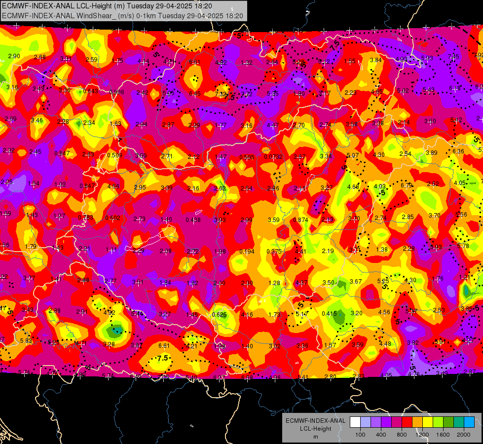Click the wind shear value 1.38

(382, 249)
